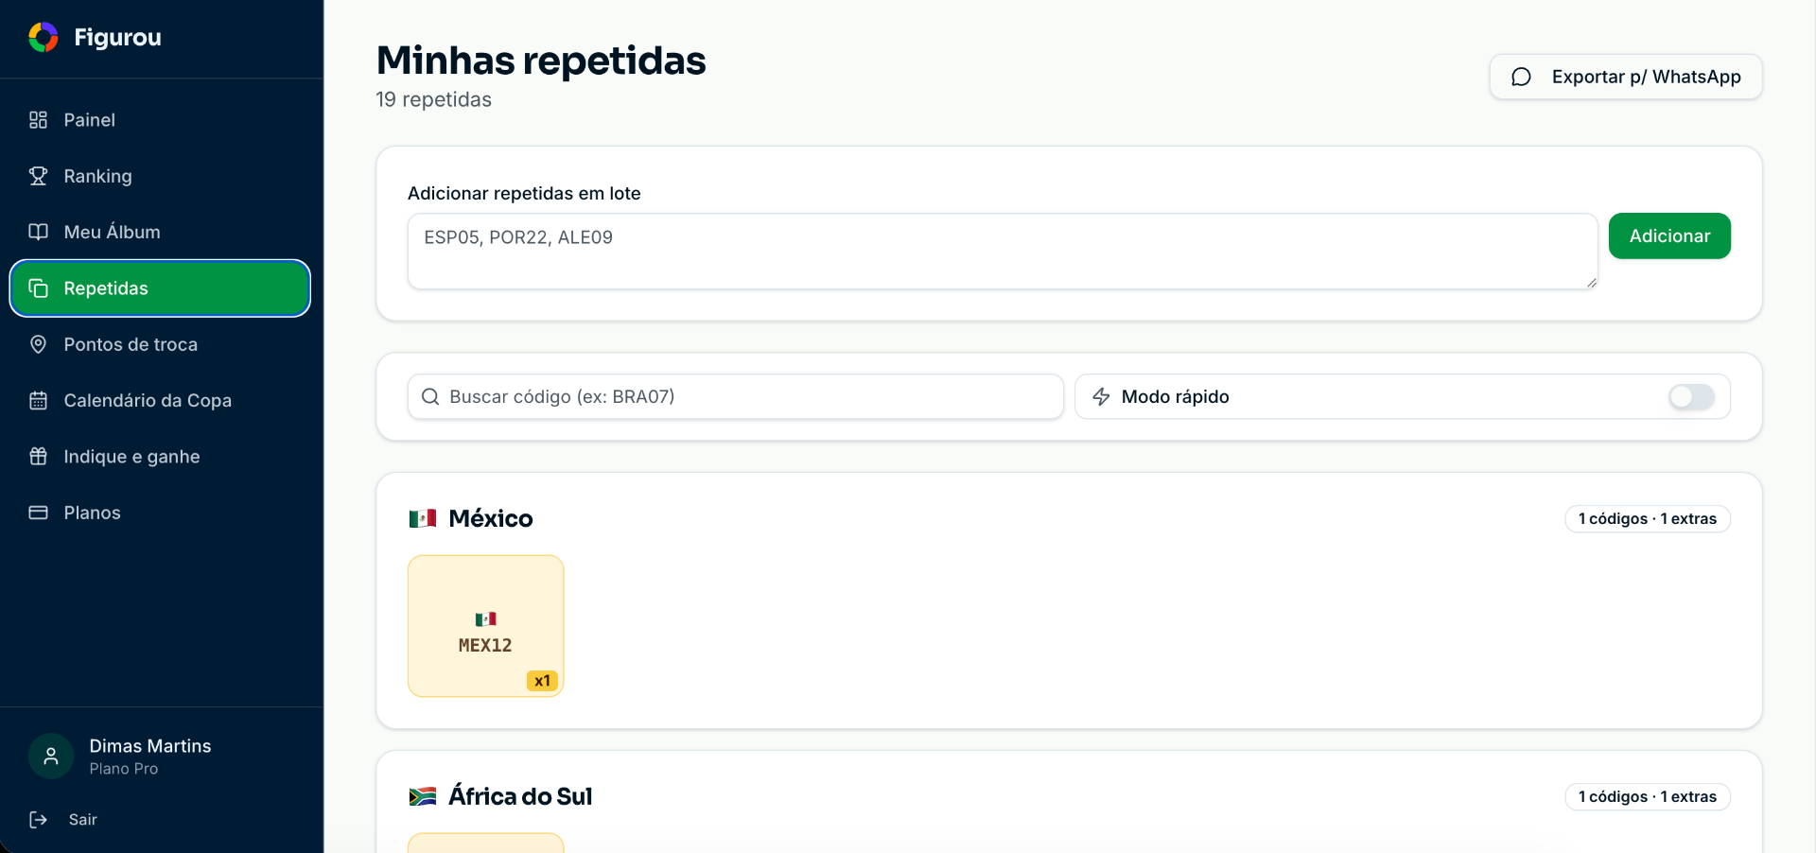Click the WhatsApp chat bubble icon
The image size is (1816, 853).
tap(1521, 77)
